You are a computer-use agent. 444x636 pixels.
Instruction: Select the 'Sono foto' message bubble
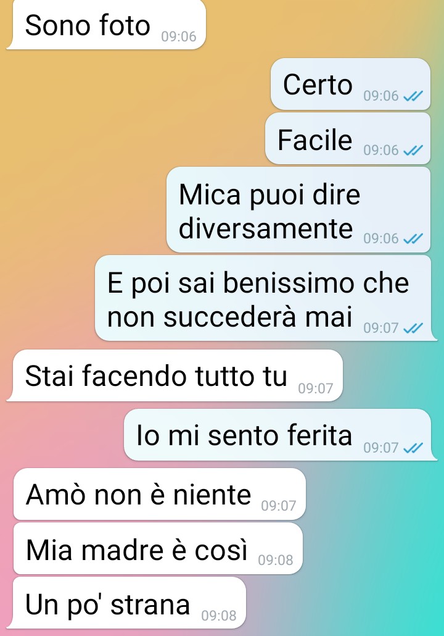pyautogui.click(x=107, y=25)
